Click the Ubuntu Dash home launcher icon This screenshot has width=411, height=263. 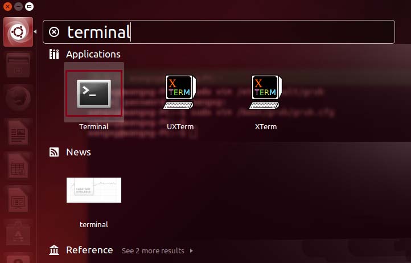pos(18,32)
